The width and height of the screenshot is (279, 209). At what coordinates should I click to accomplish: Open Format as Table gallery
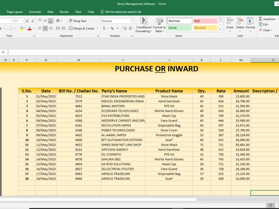159,25
